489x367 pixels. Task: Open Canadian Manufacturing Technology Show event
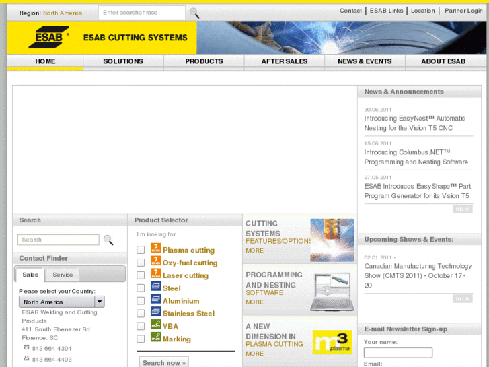418,275
